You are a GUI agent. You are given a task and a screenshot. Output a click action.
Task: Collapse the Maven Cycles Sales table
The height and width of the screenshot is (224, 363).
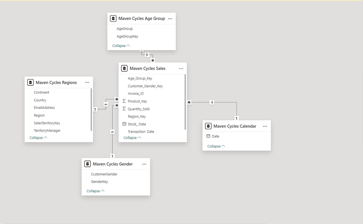point(132,138)
